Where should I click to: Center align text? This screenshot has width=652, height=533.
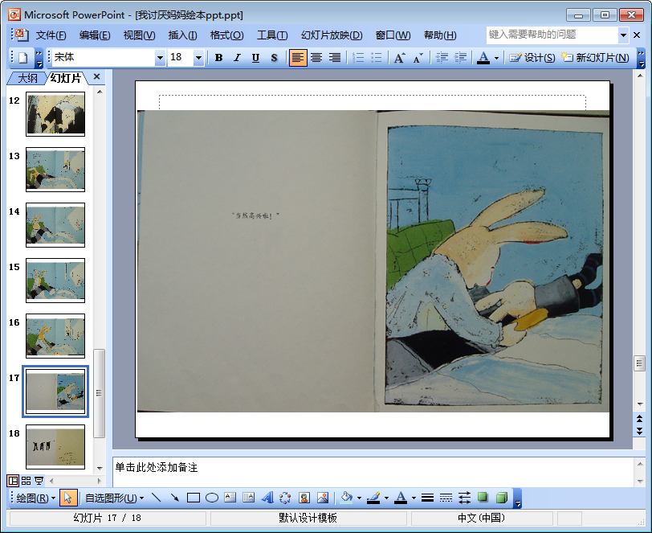point(316,57)
